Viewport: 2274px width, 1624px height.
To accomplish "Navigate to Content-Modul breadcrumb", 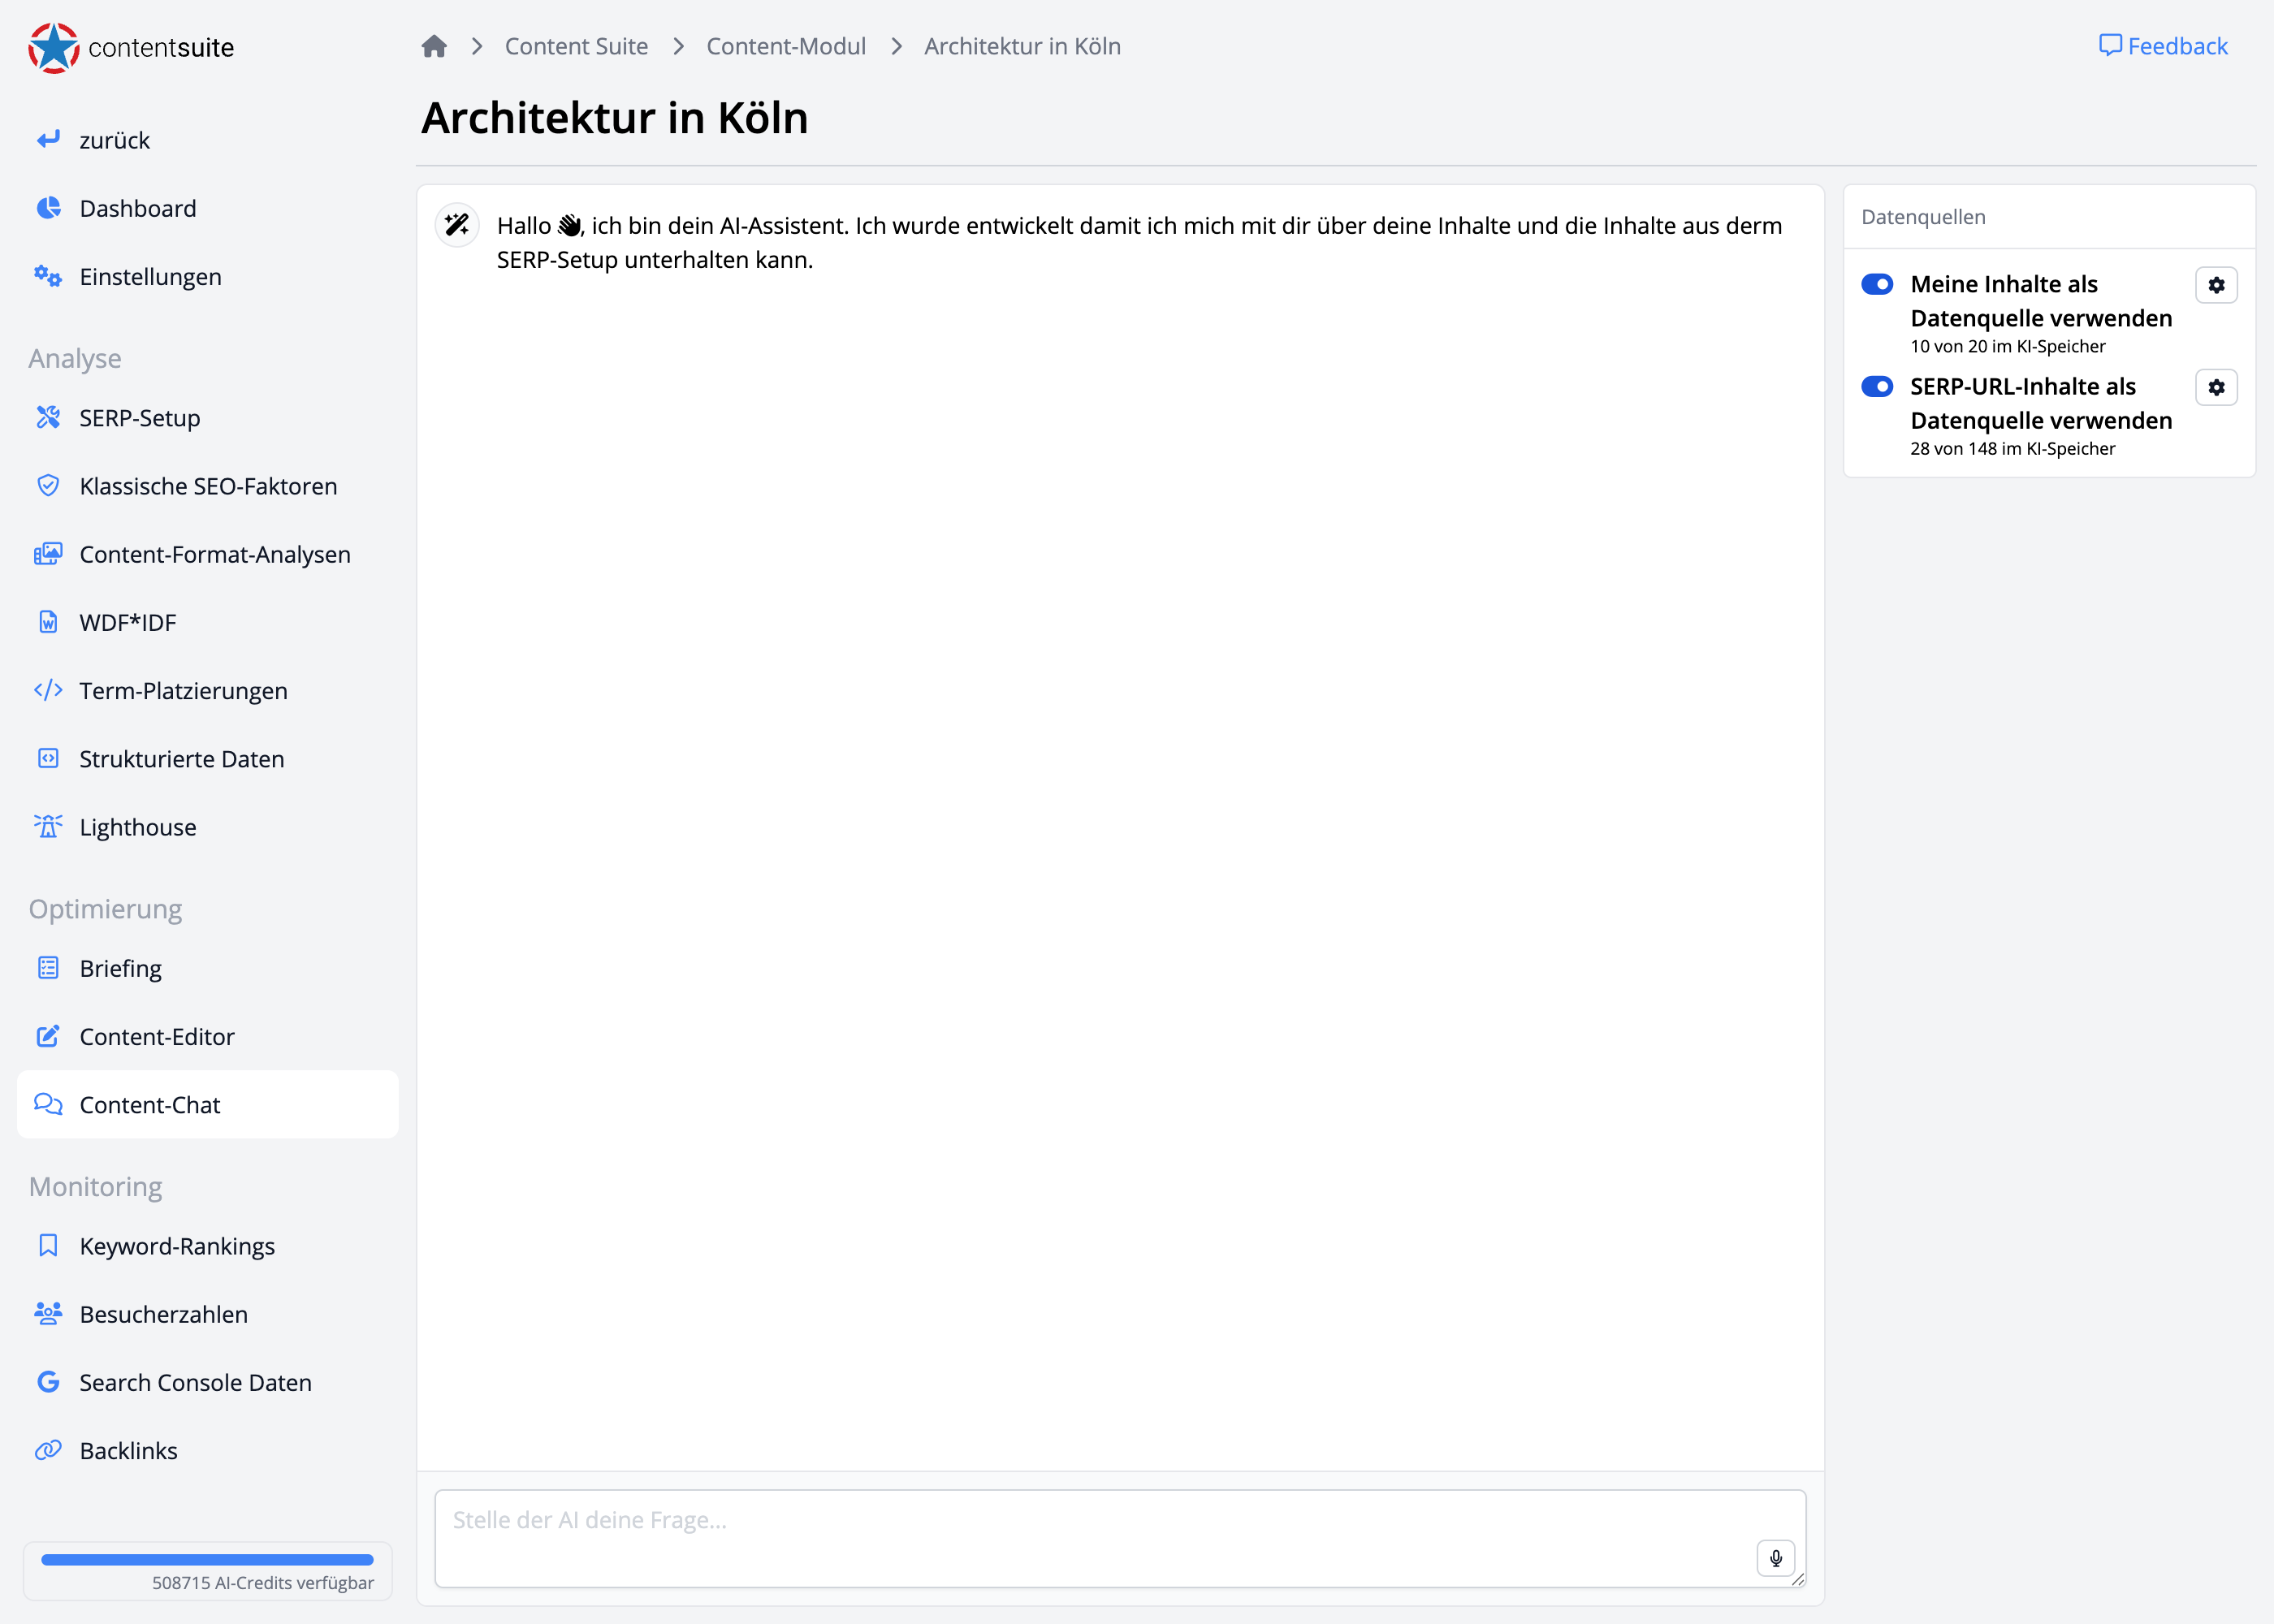I will [x=785, y=46].
